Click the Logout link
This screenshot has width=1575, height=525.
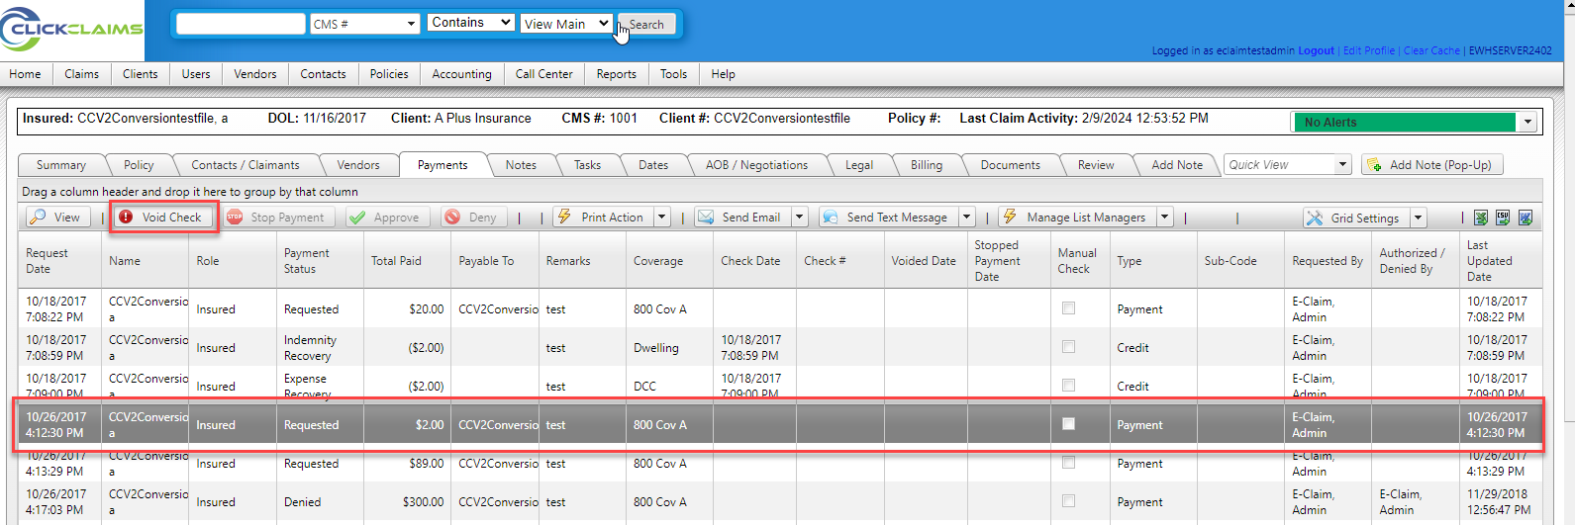1316,50
